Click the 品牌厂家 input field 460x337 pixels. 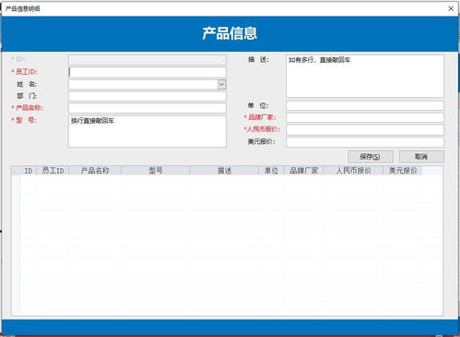pyautogui.click(x=365, y=117)
